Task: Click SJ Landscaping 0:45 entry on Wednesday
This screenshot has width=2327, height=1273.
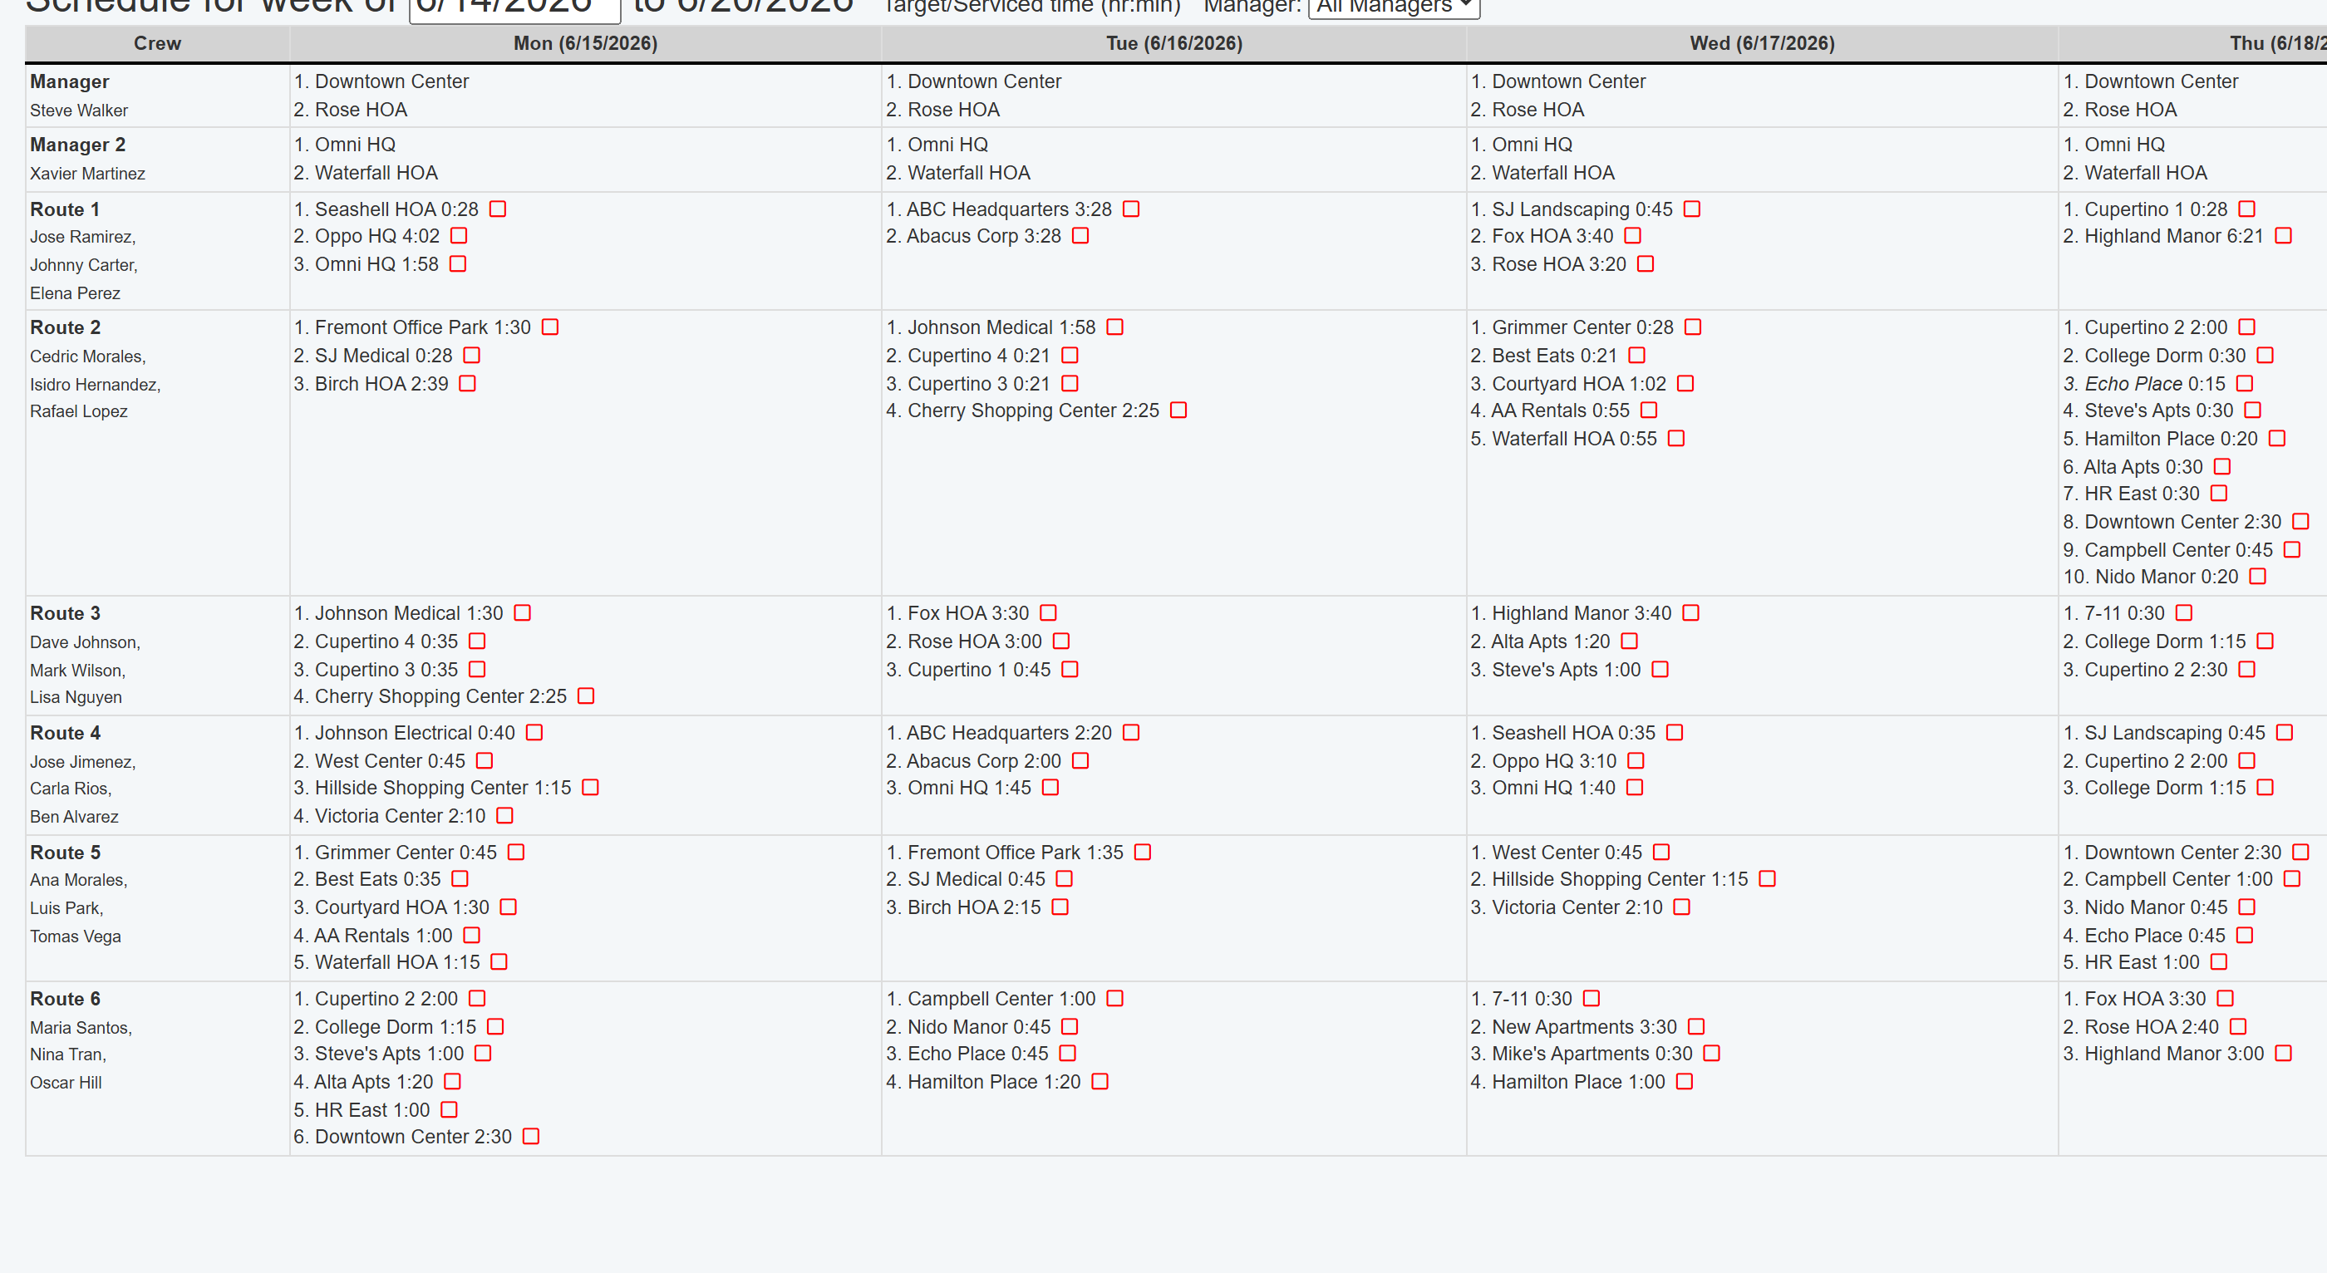Action: [x=1572, y=209]
